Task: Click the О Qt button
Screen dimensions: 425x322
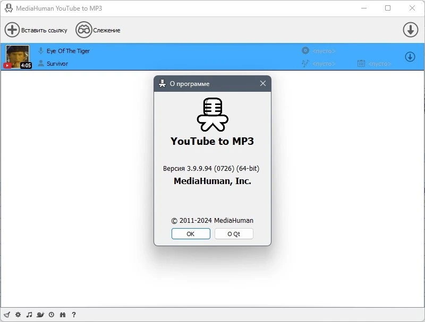Action: 234,234
